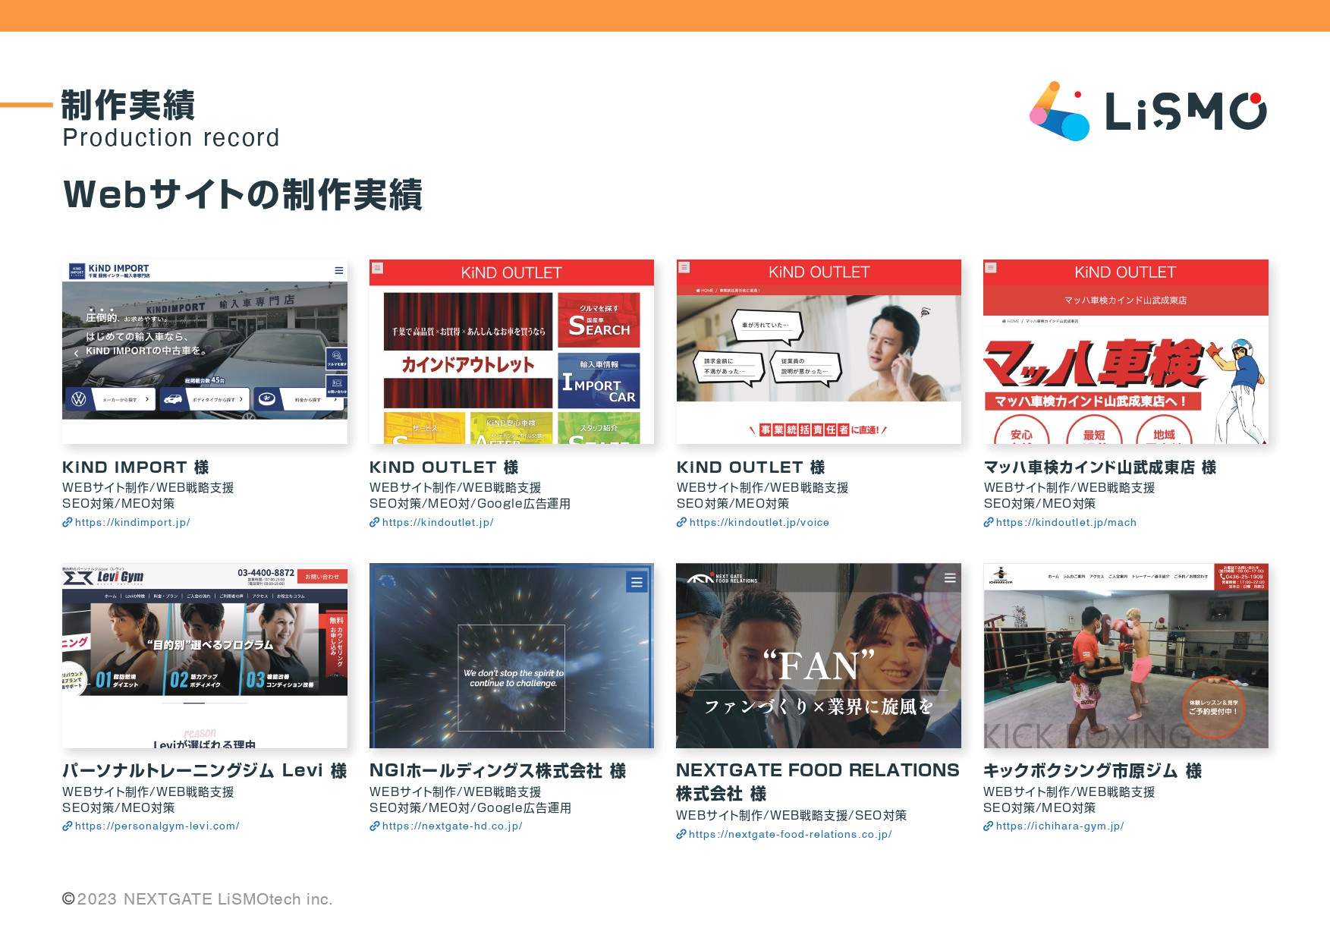Click the car body-type icon in the KiND IMPORT screenshot
Viewport: 1330px width, 941px height.
click(174, 399)
